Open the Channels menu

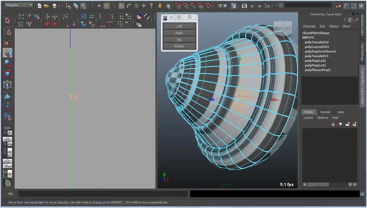click(x=309, y=26)
